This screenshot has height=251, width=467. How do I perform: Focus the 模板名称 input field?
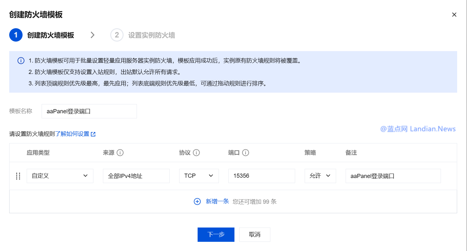point(89,111)
